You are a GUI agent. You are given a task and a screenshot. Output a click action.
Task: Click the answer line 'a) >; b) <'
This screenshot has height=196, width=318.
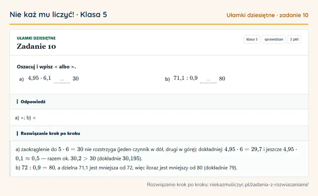tap(25, 118)
